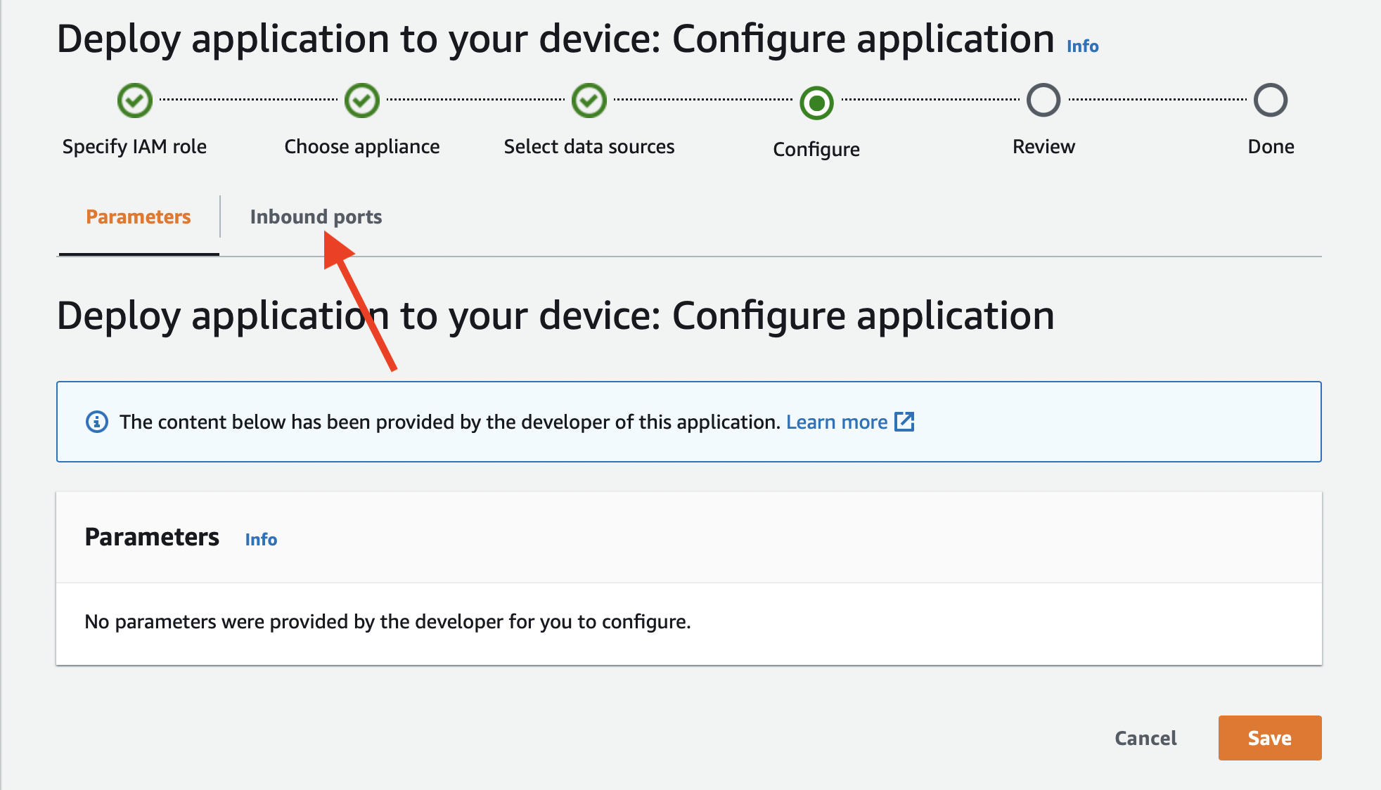Click the Review step circle

pos(1043,101)
